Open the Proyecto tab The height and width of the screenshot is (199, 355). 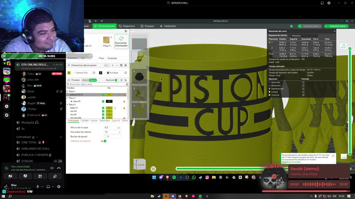click(147, 26)
